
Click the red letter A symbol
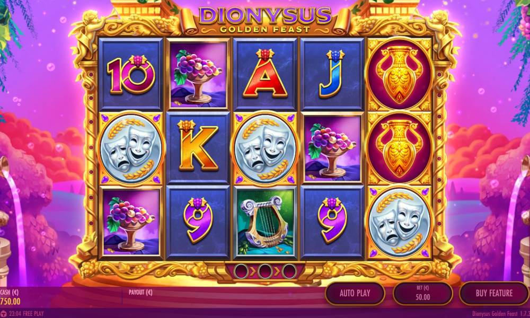265,74
